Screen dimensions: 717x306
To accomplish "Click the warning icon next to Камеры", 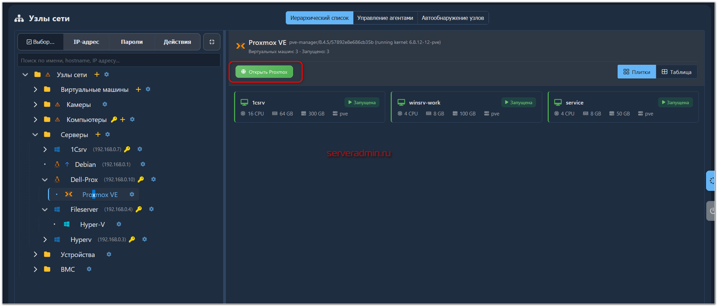I will pos(58,105).
